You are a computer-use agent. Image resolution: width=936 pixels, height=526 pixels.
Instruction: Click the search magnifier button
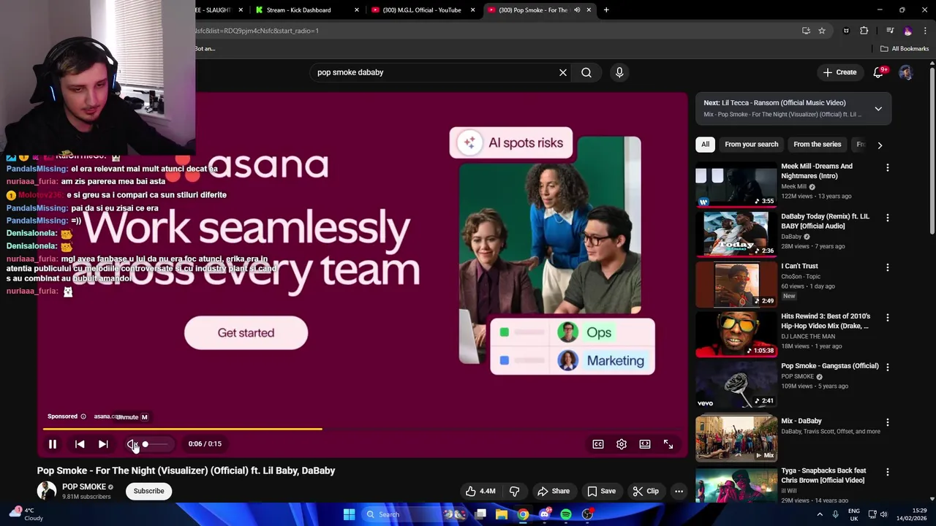586,72
